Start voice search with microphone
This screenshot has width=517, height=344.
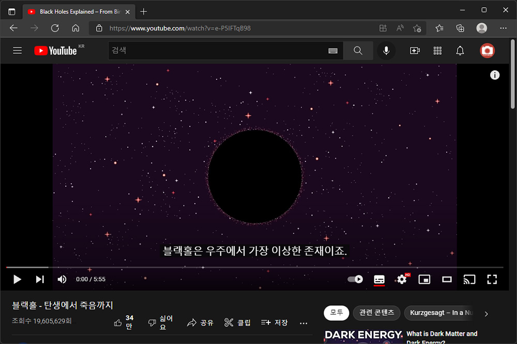point(386,51)
